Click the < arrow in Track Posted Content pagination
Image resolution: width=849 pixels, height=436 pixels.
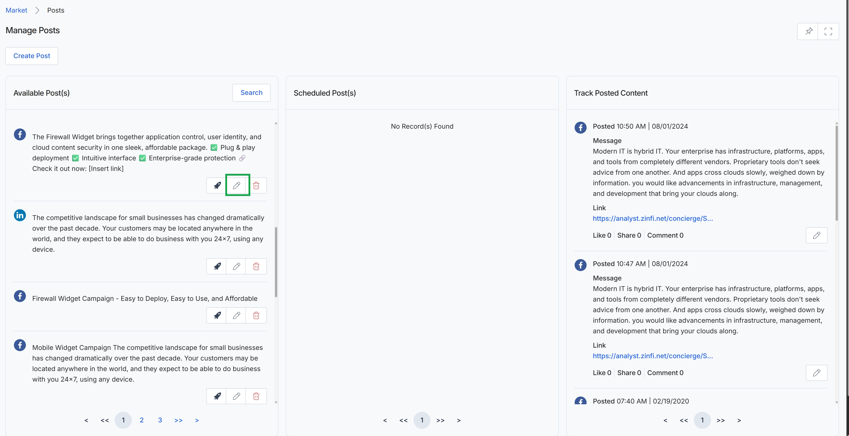click(x=666, y=420)
